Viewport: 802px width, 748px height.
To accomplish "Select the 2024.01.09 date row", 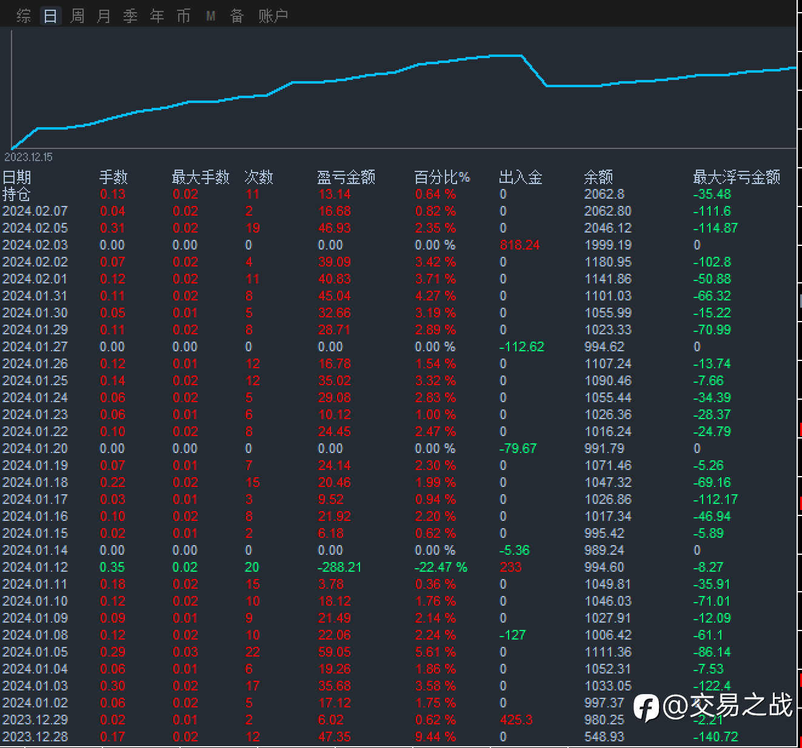I will coord(35,618).
